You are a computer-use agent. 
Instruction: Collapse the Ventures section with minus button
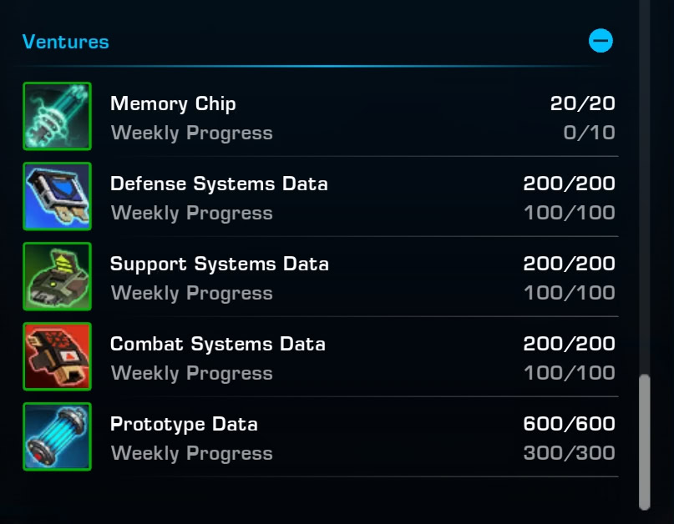point(601,41)
